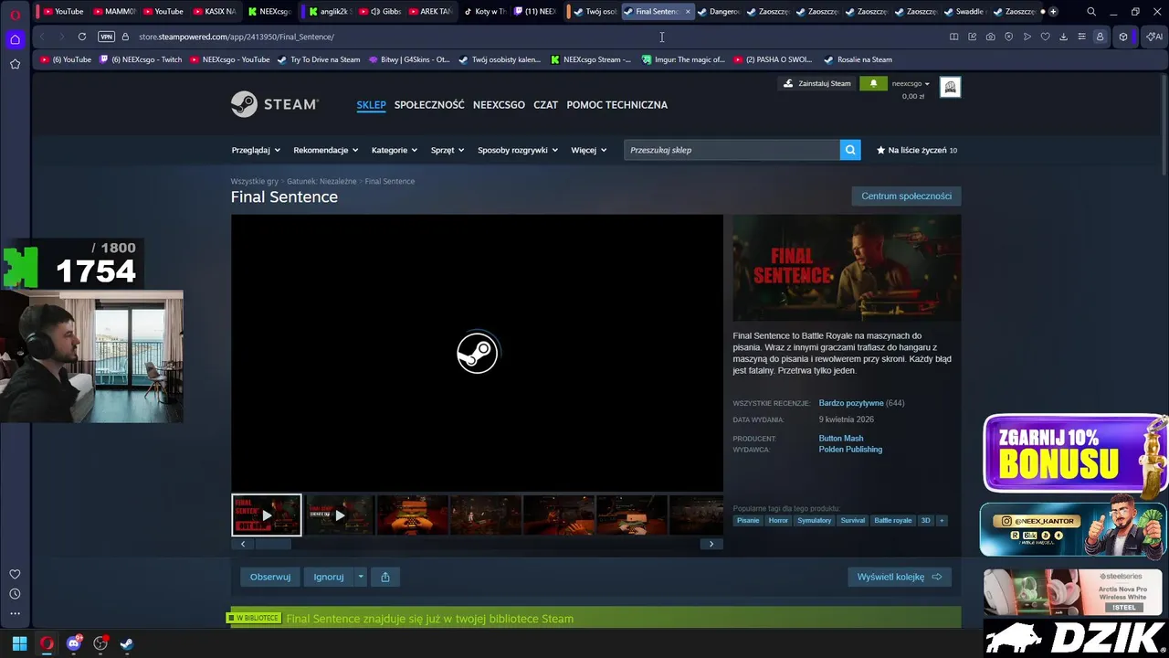Expand the Rekomendacje dropdown

point(326,150)
